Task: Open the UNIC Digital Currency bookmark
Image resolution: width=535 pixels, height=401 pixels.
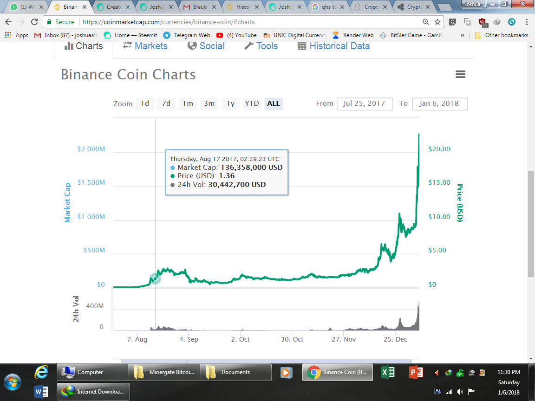Action: 294,35
